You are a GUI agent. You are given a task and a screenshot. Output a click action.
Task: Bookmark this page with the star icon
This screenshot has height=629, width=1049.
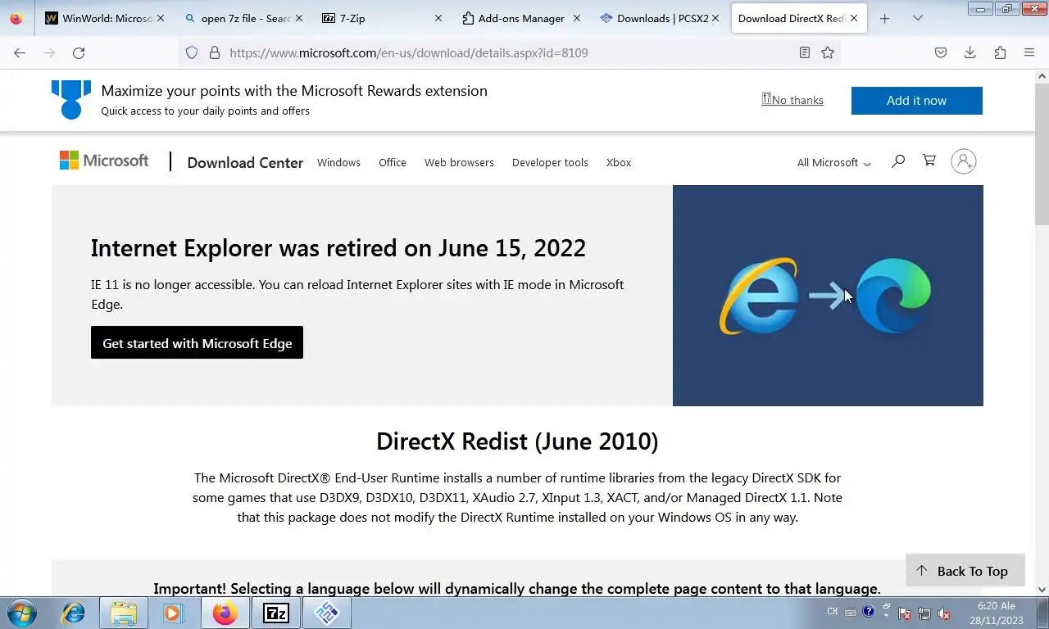click(828, 52)
